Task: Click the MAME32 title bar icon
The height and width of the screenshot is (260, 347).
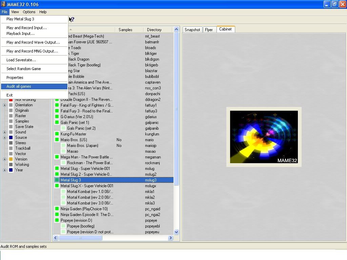Action: (3, 4)
